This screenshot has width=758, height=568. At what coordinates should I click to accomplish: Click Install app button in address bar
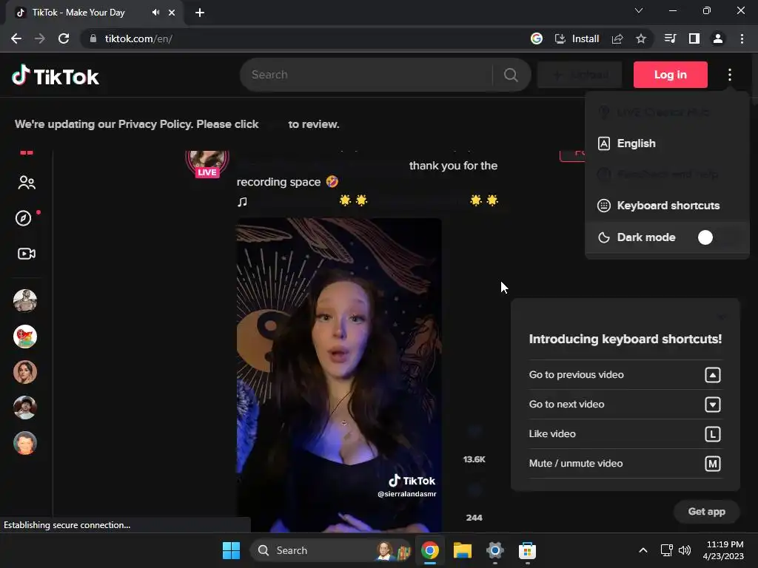point(577,38)
